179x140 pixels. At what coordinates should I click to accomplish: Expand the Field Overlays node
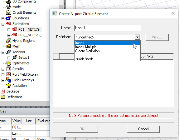pyautogui.click(x=3, y=80)
